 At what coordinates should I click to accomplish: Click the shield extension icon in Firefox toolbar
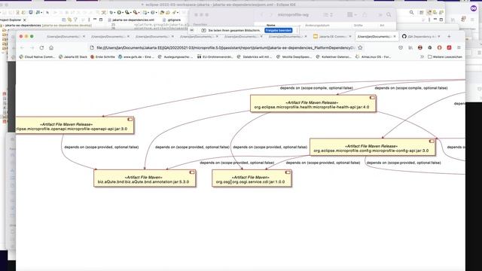401,47
